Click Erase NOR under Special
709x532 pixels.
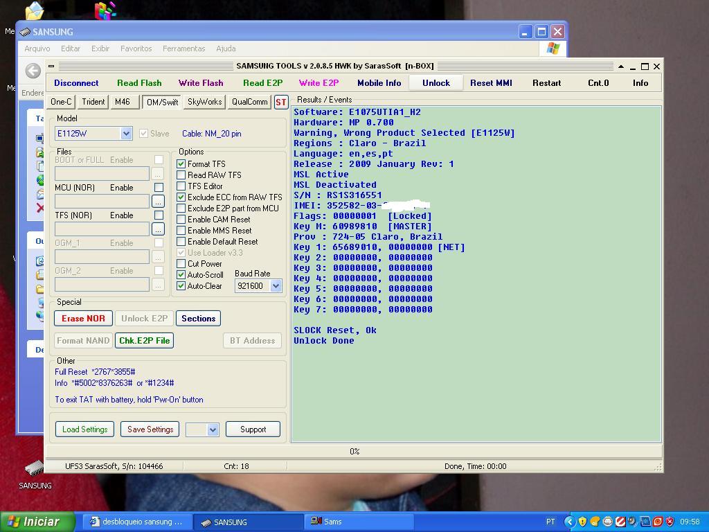83,319
